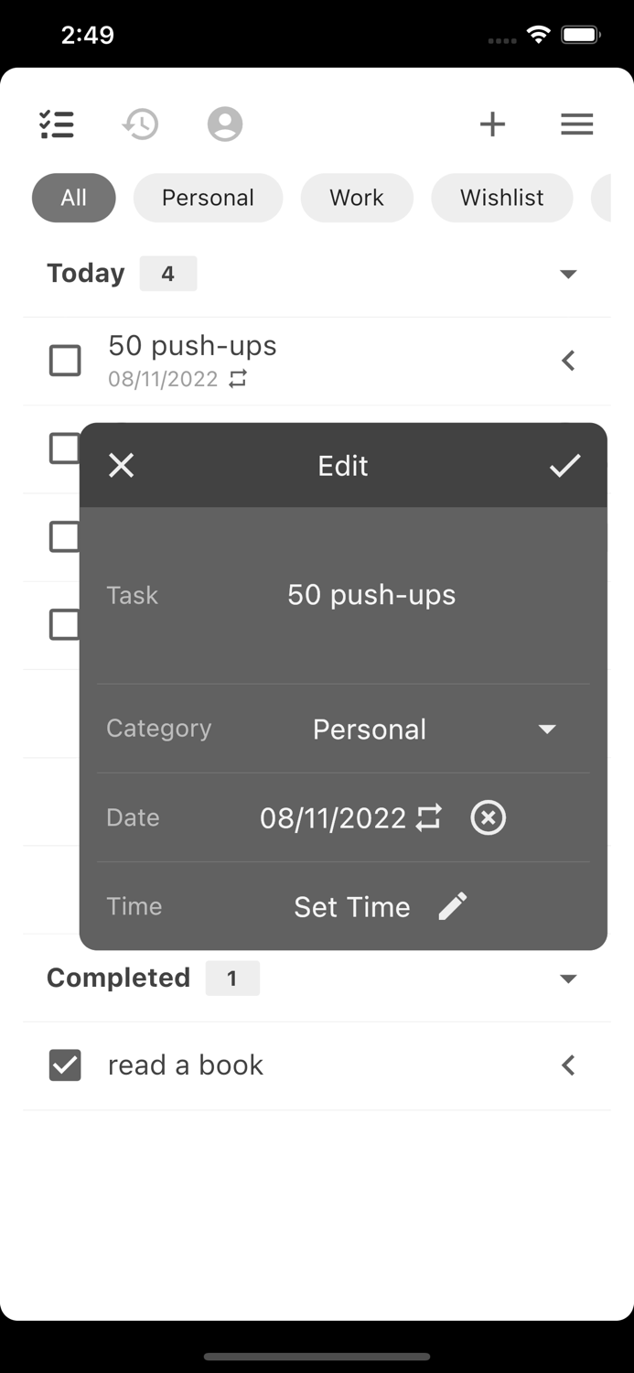Click Set Time in the Edit dialog
This screenshot has height=1373, width=634.
tap(352, 906)
